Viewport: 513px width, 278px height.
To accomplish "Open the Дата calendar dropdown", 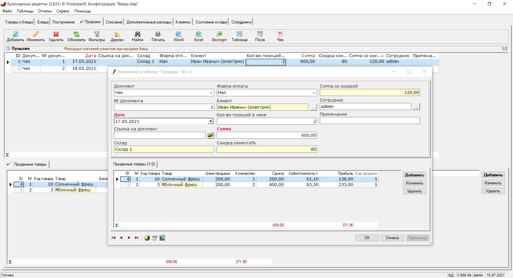I will click(x=211, y=121).
